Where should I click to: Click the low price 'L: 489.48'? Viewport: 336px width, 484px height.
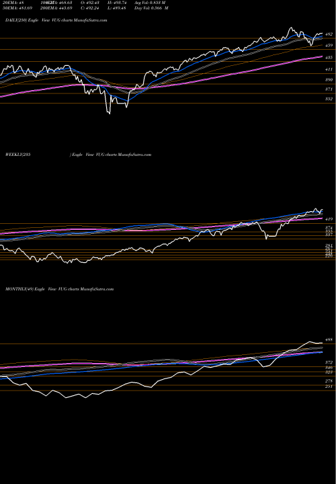click(116, 8)
